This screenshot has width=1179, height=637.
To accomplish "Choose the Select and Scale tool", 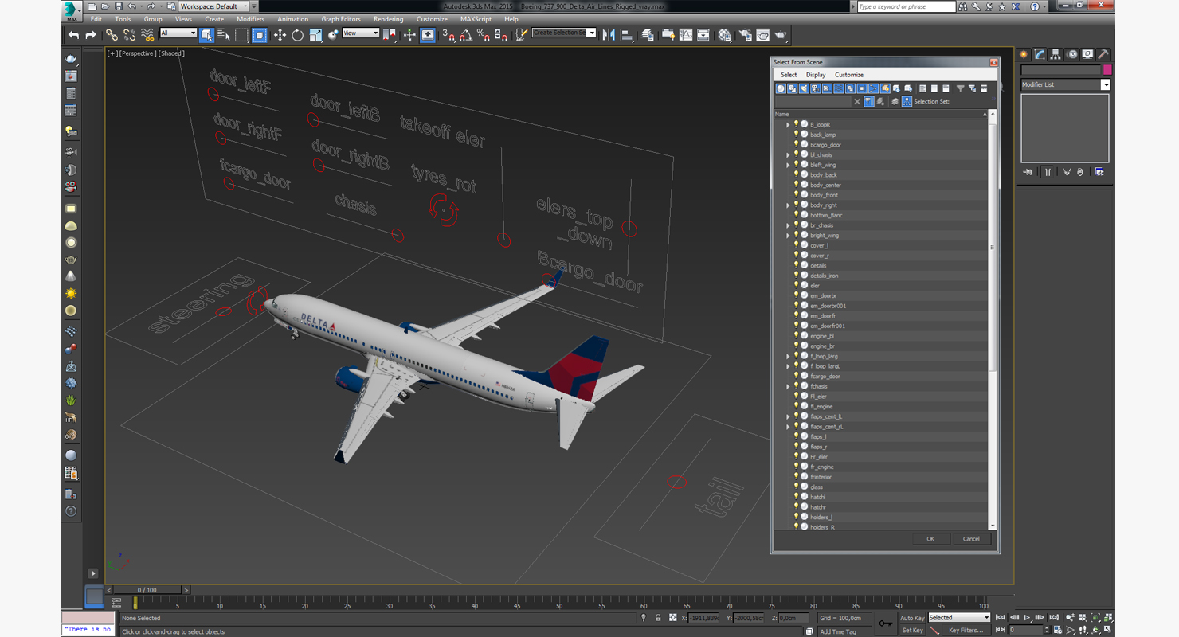I will (315, 35).
